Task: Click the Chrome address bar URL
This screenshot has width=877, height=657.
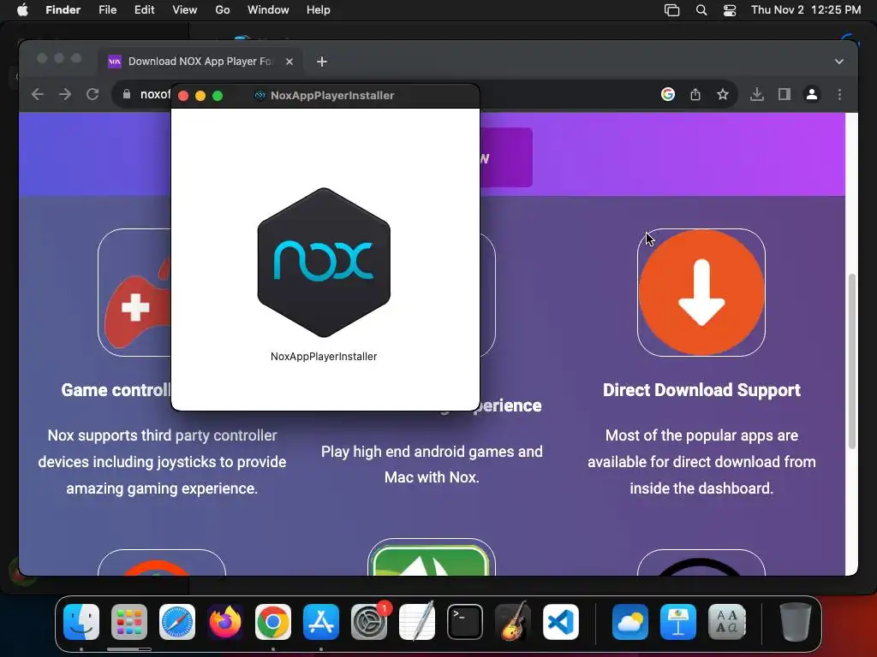Action: pyautogui.click(x=155, y=94)
